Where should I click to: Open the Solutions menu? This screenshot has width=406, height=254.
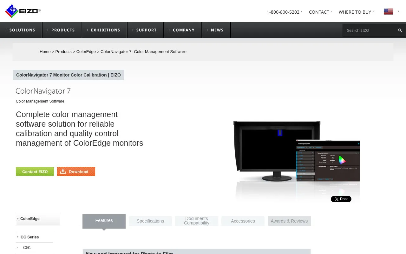point(21,30)
